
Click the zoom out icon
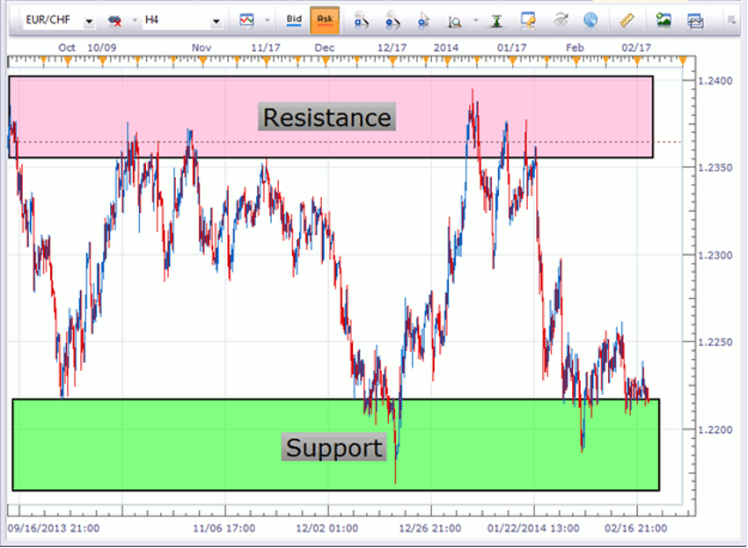392,20
